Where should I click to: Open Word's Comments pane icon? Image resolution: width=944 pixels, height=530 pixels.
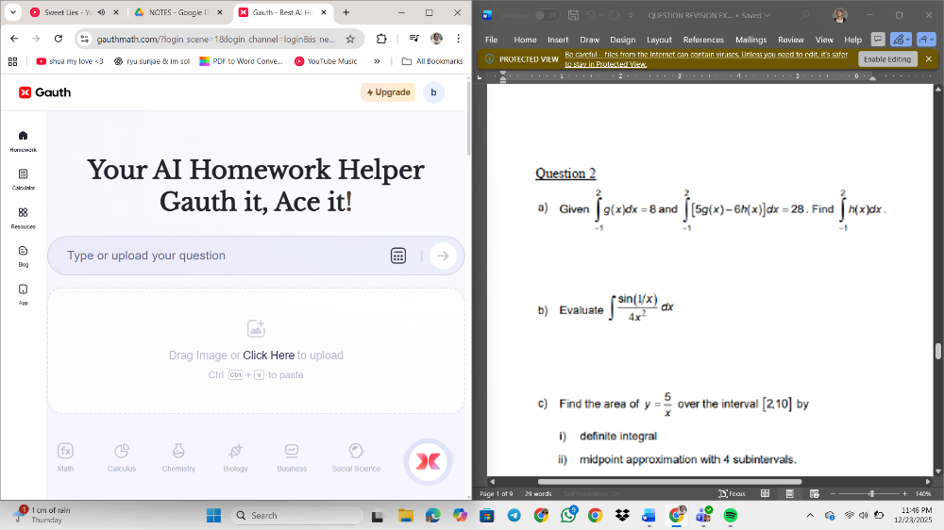pyautogui.click(x=878, y=40)
